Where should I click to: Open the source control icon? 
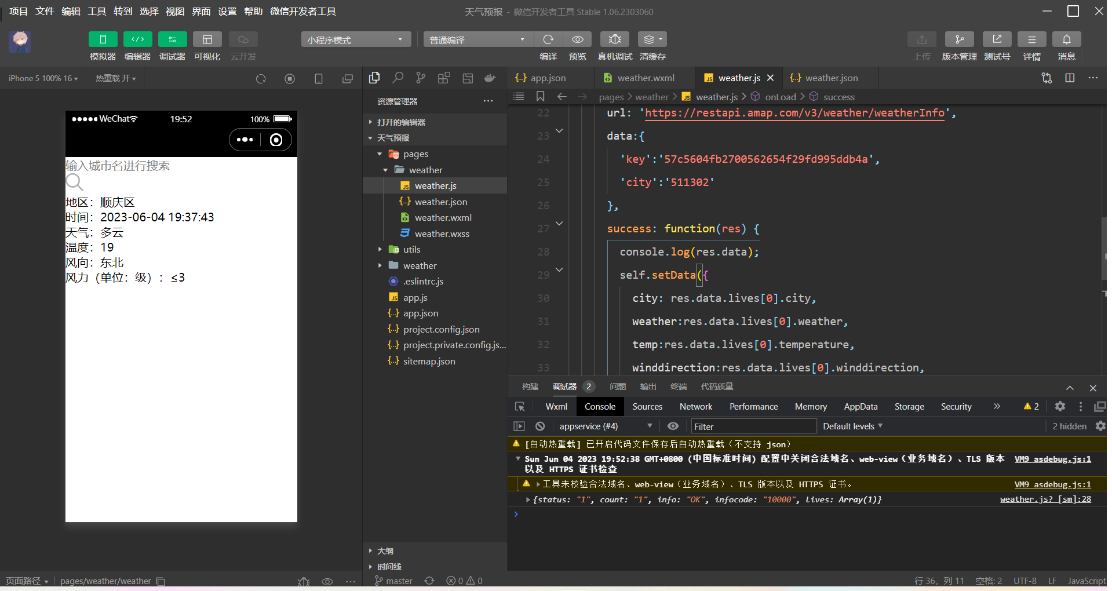click(x=421, y=78)
